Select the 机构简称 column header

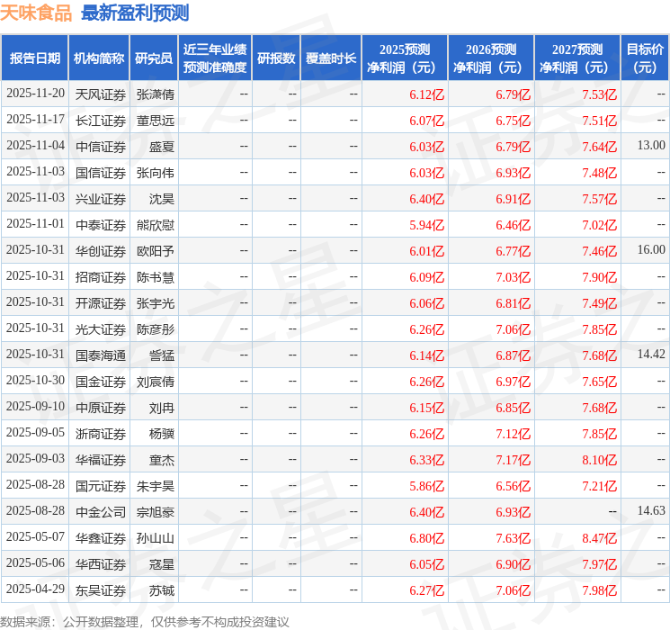[x=99, y=58]
